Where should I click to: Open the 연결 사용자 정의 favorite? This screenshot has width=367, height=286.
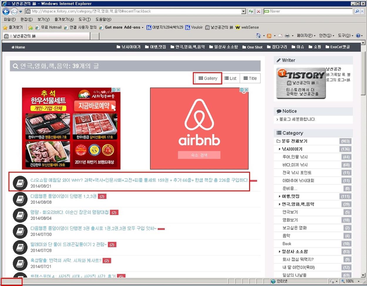click(80, 27)
